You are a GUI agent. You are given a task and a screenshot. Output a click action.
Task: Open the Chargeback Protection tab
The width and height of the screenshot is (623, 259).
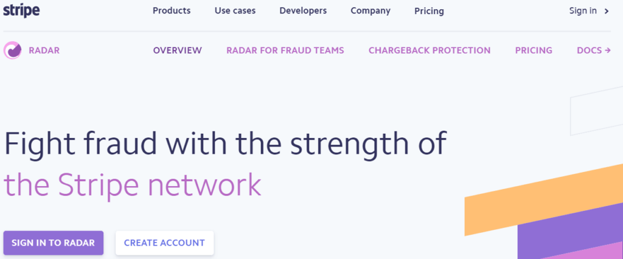pos(430,50)
